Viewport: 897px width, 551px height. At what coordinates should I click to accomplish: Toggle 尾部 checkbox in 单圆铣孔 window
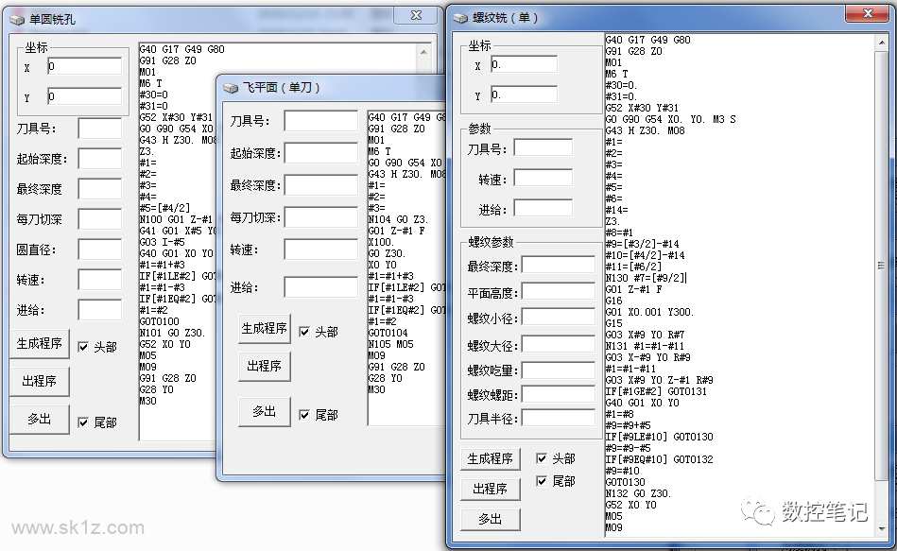tap(83, 422)
